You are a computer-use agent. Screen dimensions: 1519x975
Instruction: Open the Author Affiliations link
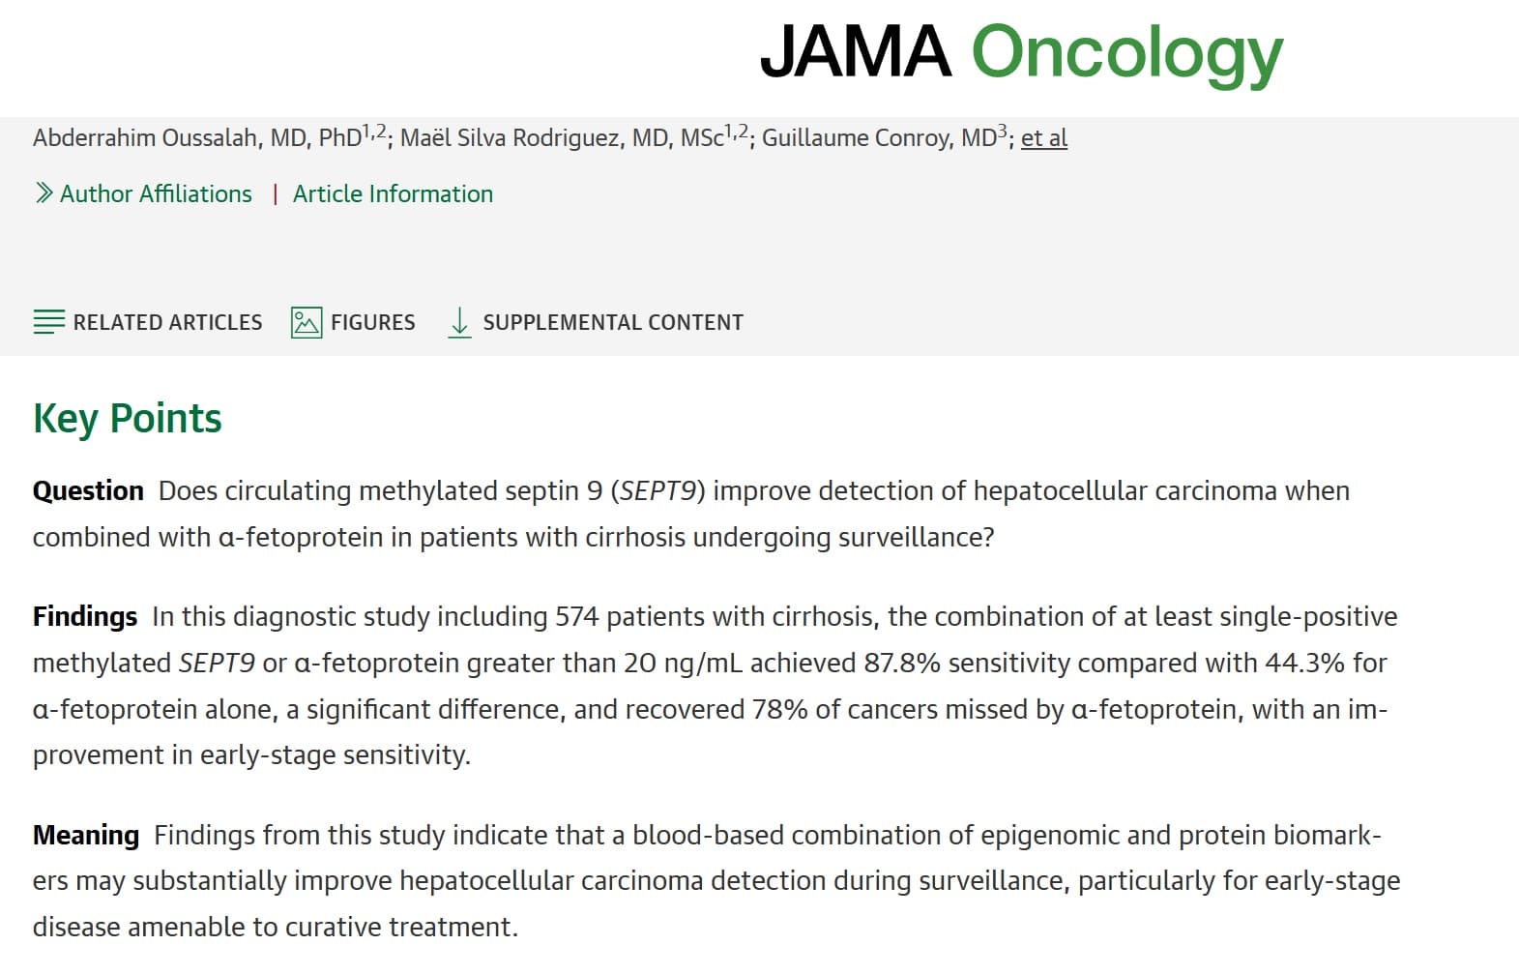156,193
